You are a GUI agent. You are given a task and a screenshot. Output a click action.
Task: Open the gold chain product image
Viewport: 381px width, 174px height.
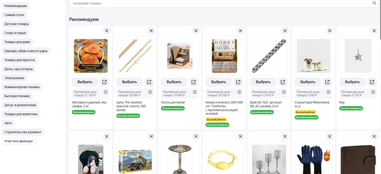tap(135, 56)
